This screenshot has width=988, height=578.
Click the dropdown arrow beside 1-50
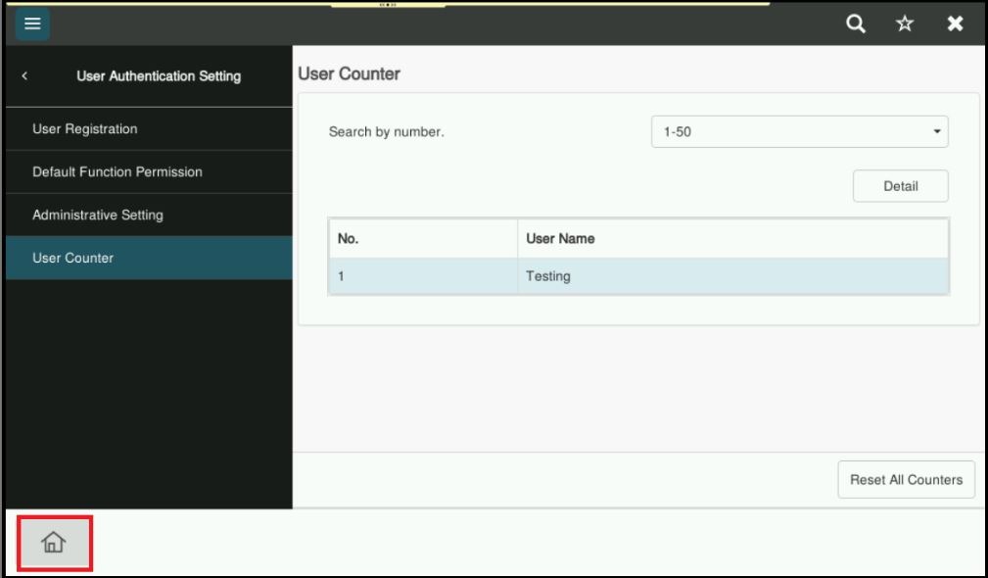pos(936,132)
